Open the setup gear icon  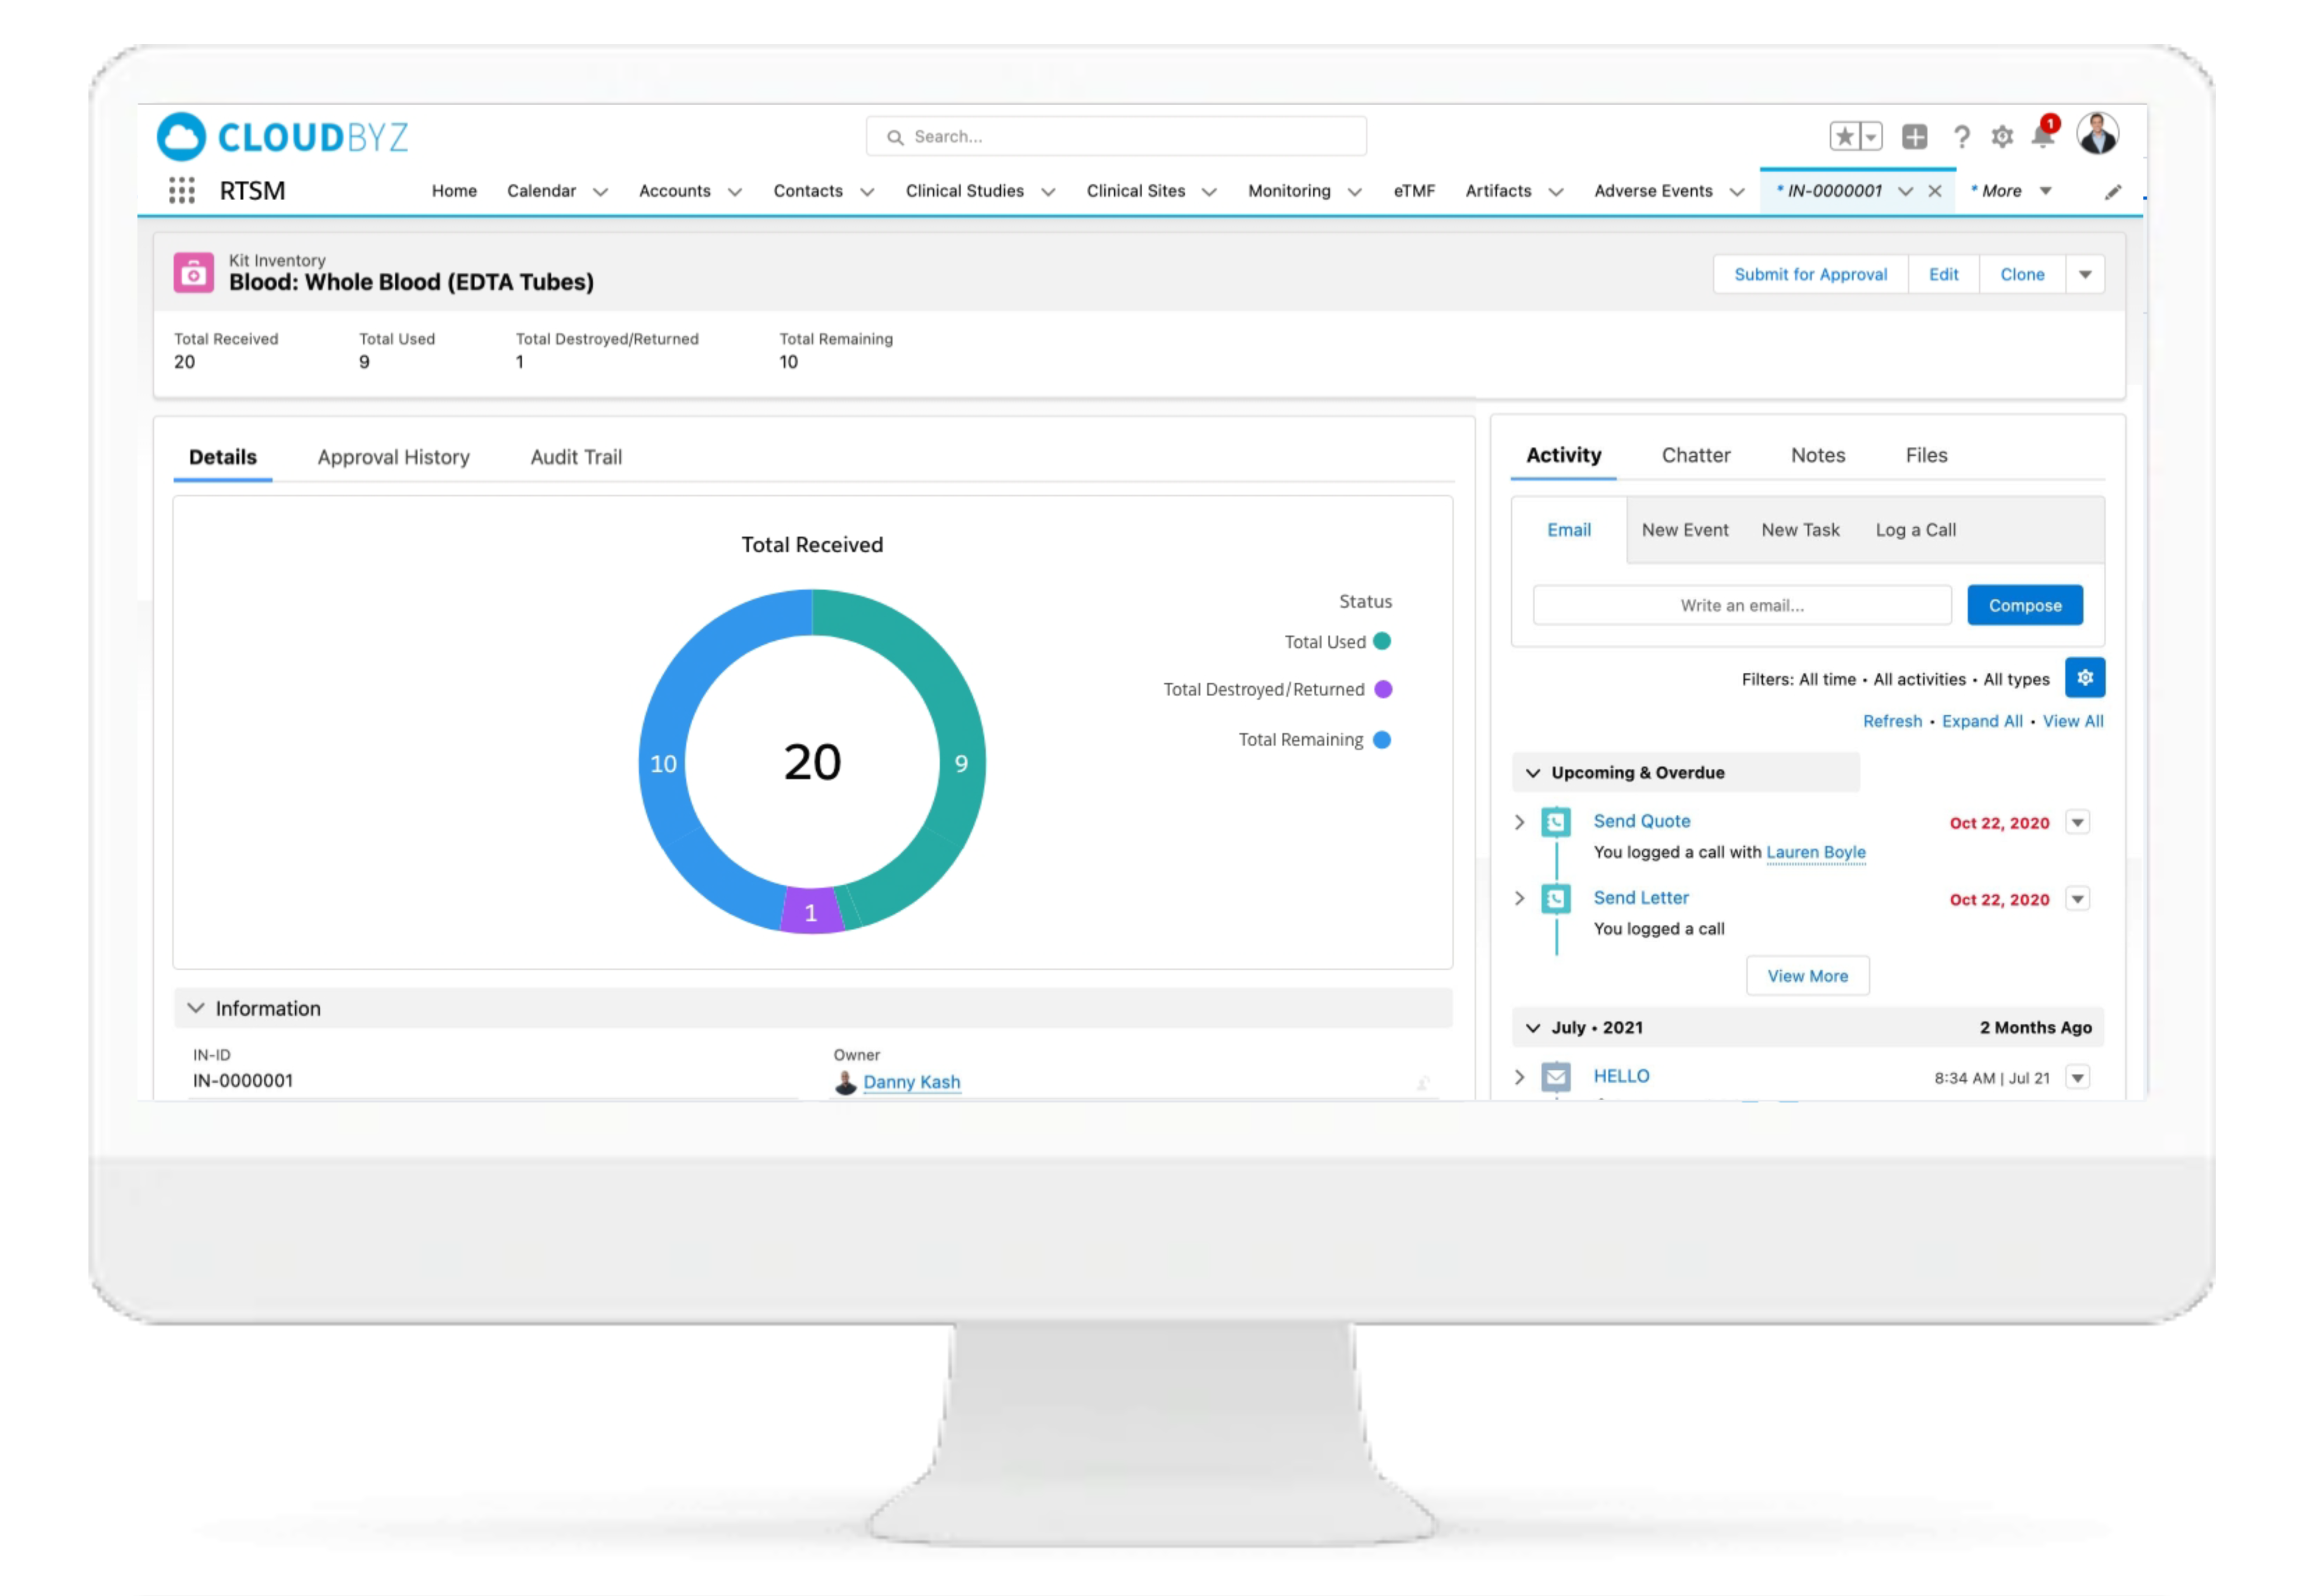2001,136
